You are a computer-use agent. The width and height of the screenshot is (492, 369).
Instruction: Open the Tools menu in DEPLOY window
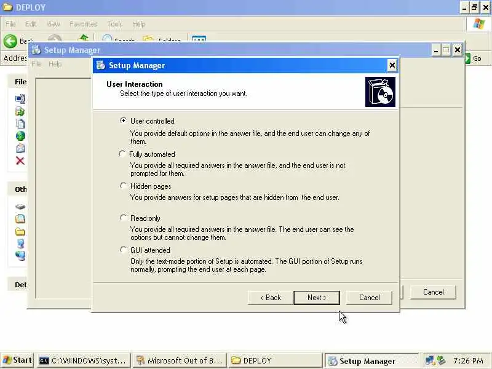coord(115,24)
